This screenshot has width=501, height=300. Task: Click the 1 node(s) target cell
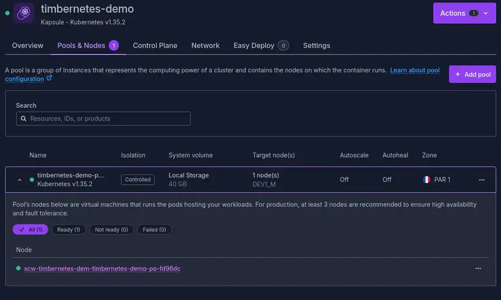click(x=266, y=175)
